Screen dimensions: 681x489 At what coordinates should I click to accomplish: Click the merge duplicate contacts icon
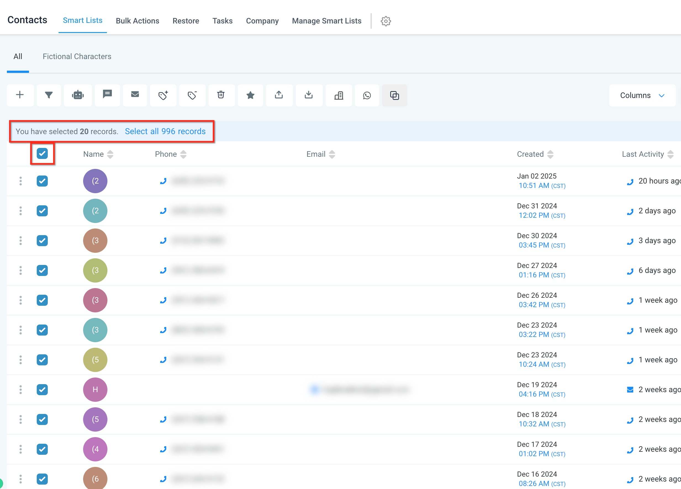tap(394, 95)
